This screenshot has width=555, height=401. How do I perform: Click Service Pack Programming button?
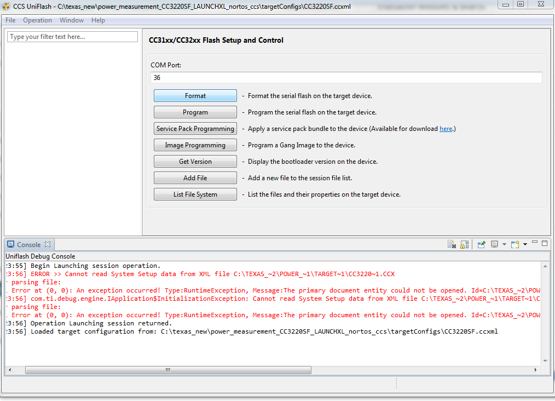pos(195,129)
